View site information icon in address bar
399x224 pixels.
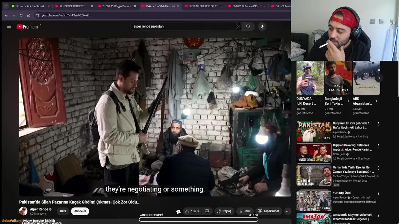[x=37, y=15]
